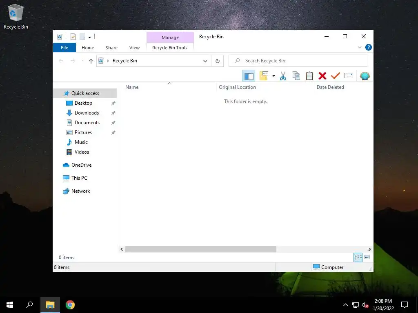Open the Windows Start menu

coord(10,305)
